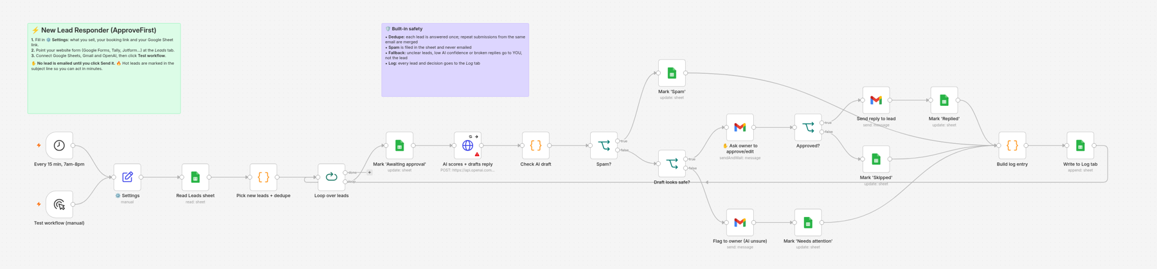Click the 'Pick new leads + dedupe' label text
This screenshot has height=269, width=1157.
264,195
